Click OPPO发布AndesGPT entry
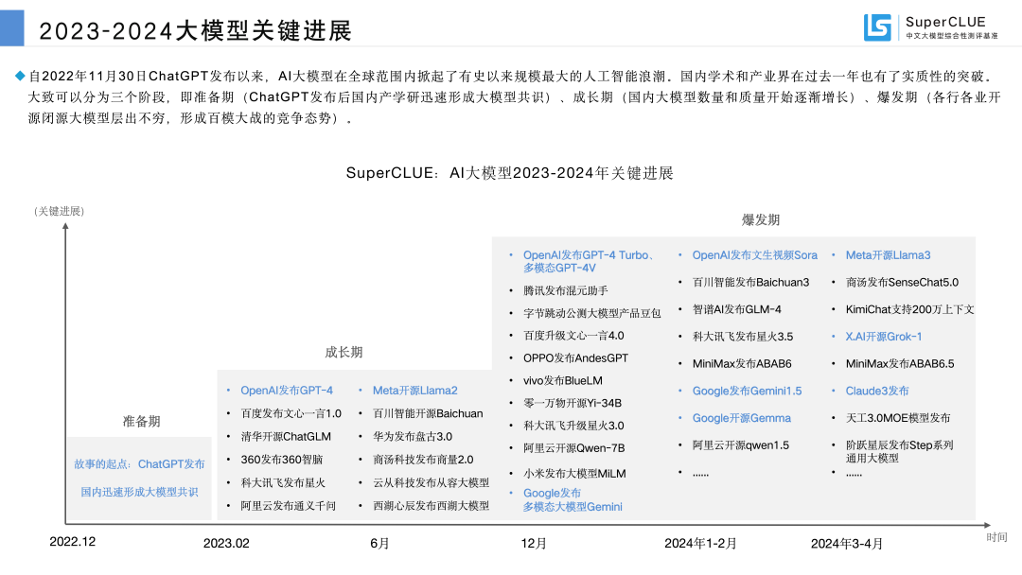This screenshot has width=1022, height=575. coord(576,358)
